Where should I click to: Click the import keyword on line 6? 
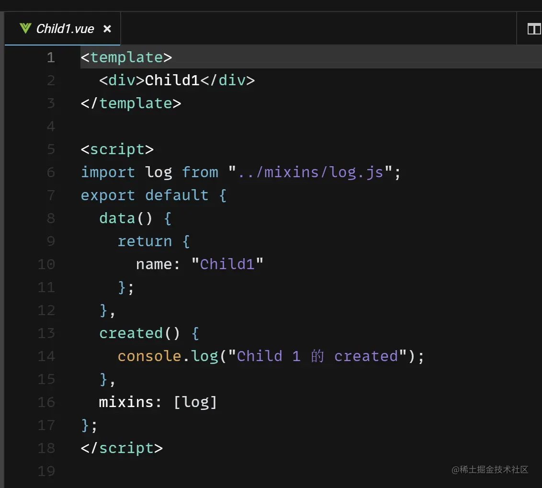pyautogui.click(x=108, y=172)
